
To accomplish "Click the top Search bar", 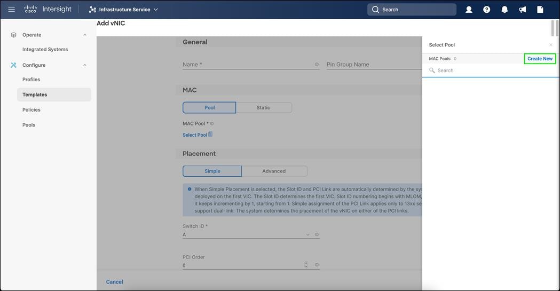I will 412,10.
